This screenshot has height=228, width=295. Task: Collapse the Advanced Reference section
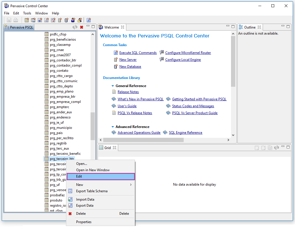(x=113, y=127)
